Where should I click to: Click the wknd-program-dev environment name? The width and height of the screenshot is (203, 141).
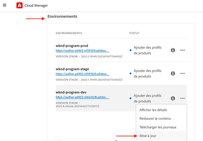point(71,92)
